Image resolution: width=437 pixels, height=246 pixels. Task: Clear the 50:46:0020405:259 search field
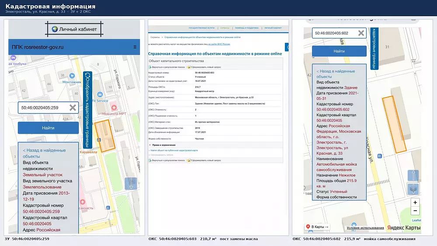pyautogui.click(x=73, y=108)
